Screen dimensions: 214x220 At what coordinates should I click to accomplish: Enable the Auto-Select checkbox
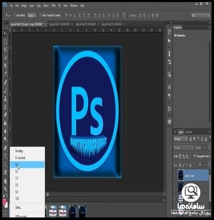coord(15,15)
